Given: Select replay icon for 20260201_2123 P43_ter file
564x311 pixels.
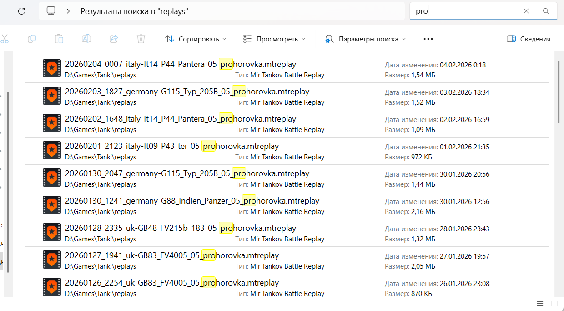Looking at the screenshot, I should pyautogui.click(x=52, y=150).
